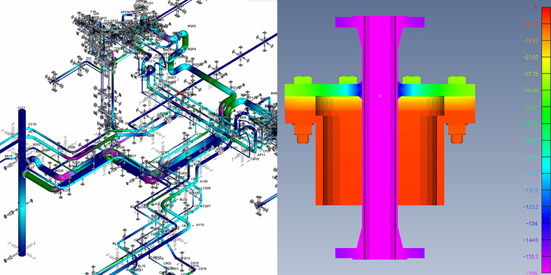Select node label CC10 near vertical column
The height and width of the screenshot is (275, 551).
click(32, 124)
